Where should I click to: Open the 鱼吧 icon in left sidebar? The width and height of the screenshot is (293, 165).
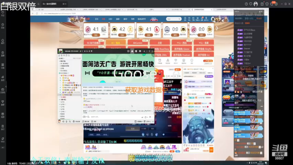click(3, 78)
